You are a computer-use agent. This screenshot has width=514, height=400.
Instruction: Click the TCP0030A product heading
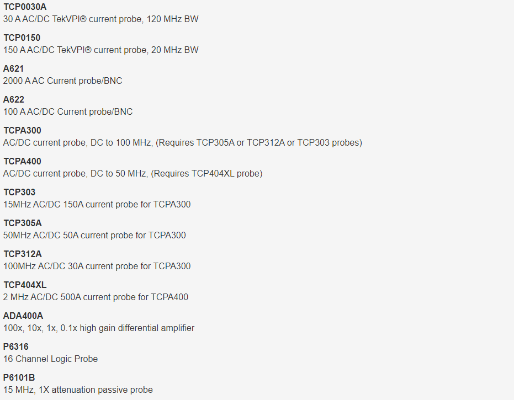tap(25, 7)
